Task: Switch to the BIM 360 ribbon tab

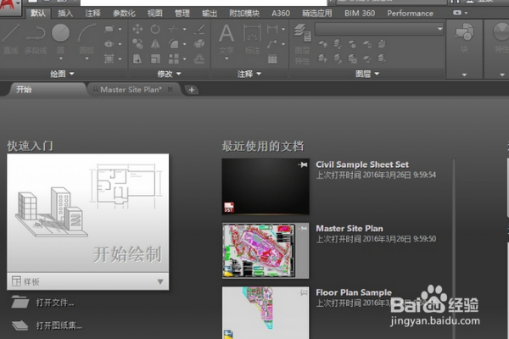Action: tap(360, 14)
